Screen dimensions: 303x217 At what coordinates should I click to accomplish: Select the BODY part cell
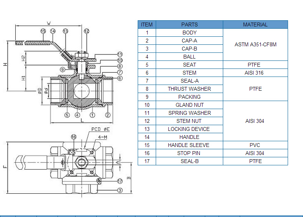pyautogui.click(x=189, y=33)
